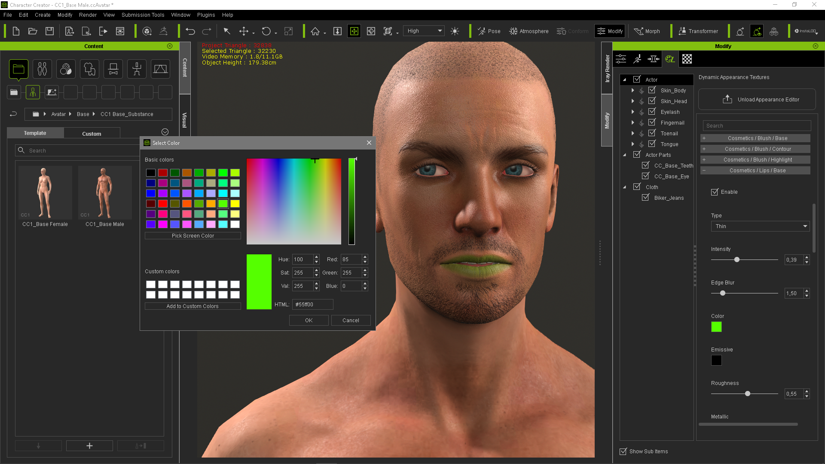
Task: Open the Submission Tools menu
Action: click(143, 15)
